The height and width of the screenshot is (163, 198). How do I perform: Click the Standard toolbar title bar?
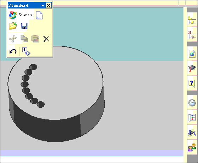(x=30, y=5)
